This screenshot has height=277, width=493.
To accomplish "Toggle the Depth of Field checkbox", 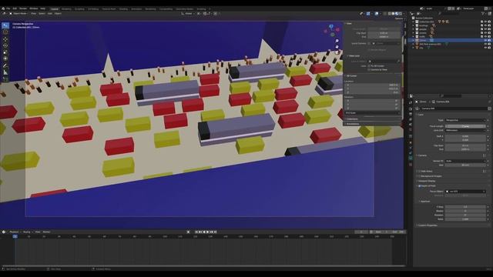I will pos(419,186).
